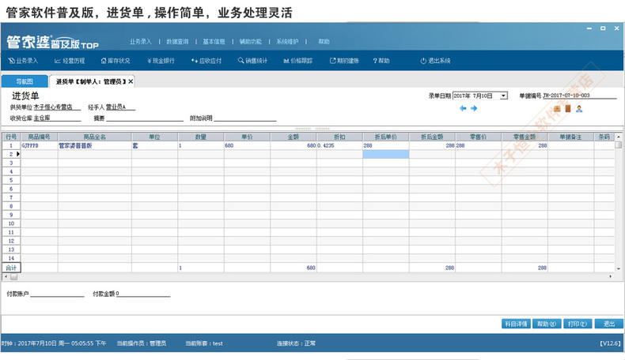Viewport: 625px width, 360px height.
Task: Click the 单据编号 field JH-2017-07-10-003
Action: click(x=580, y=96)
